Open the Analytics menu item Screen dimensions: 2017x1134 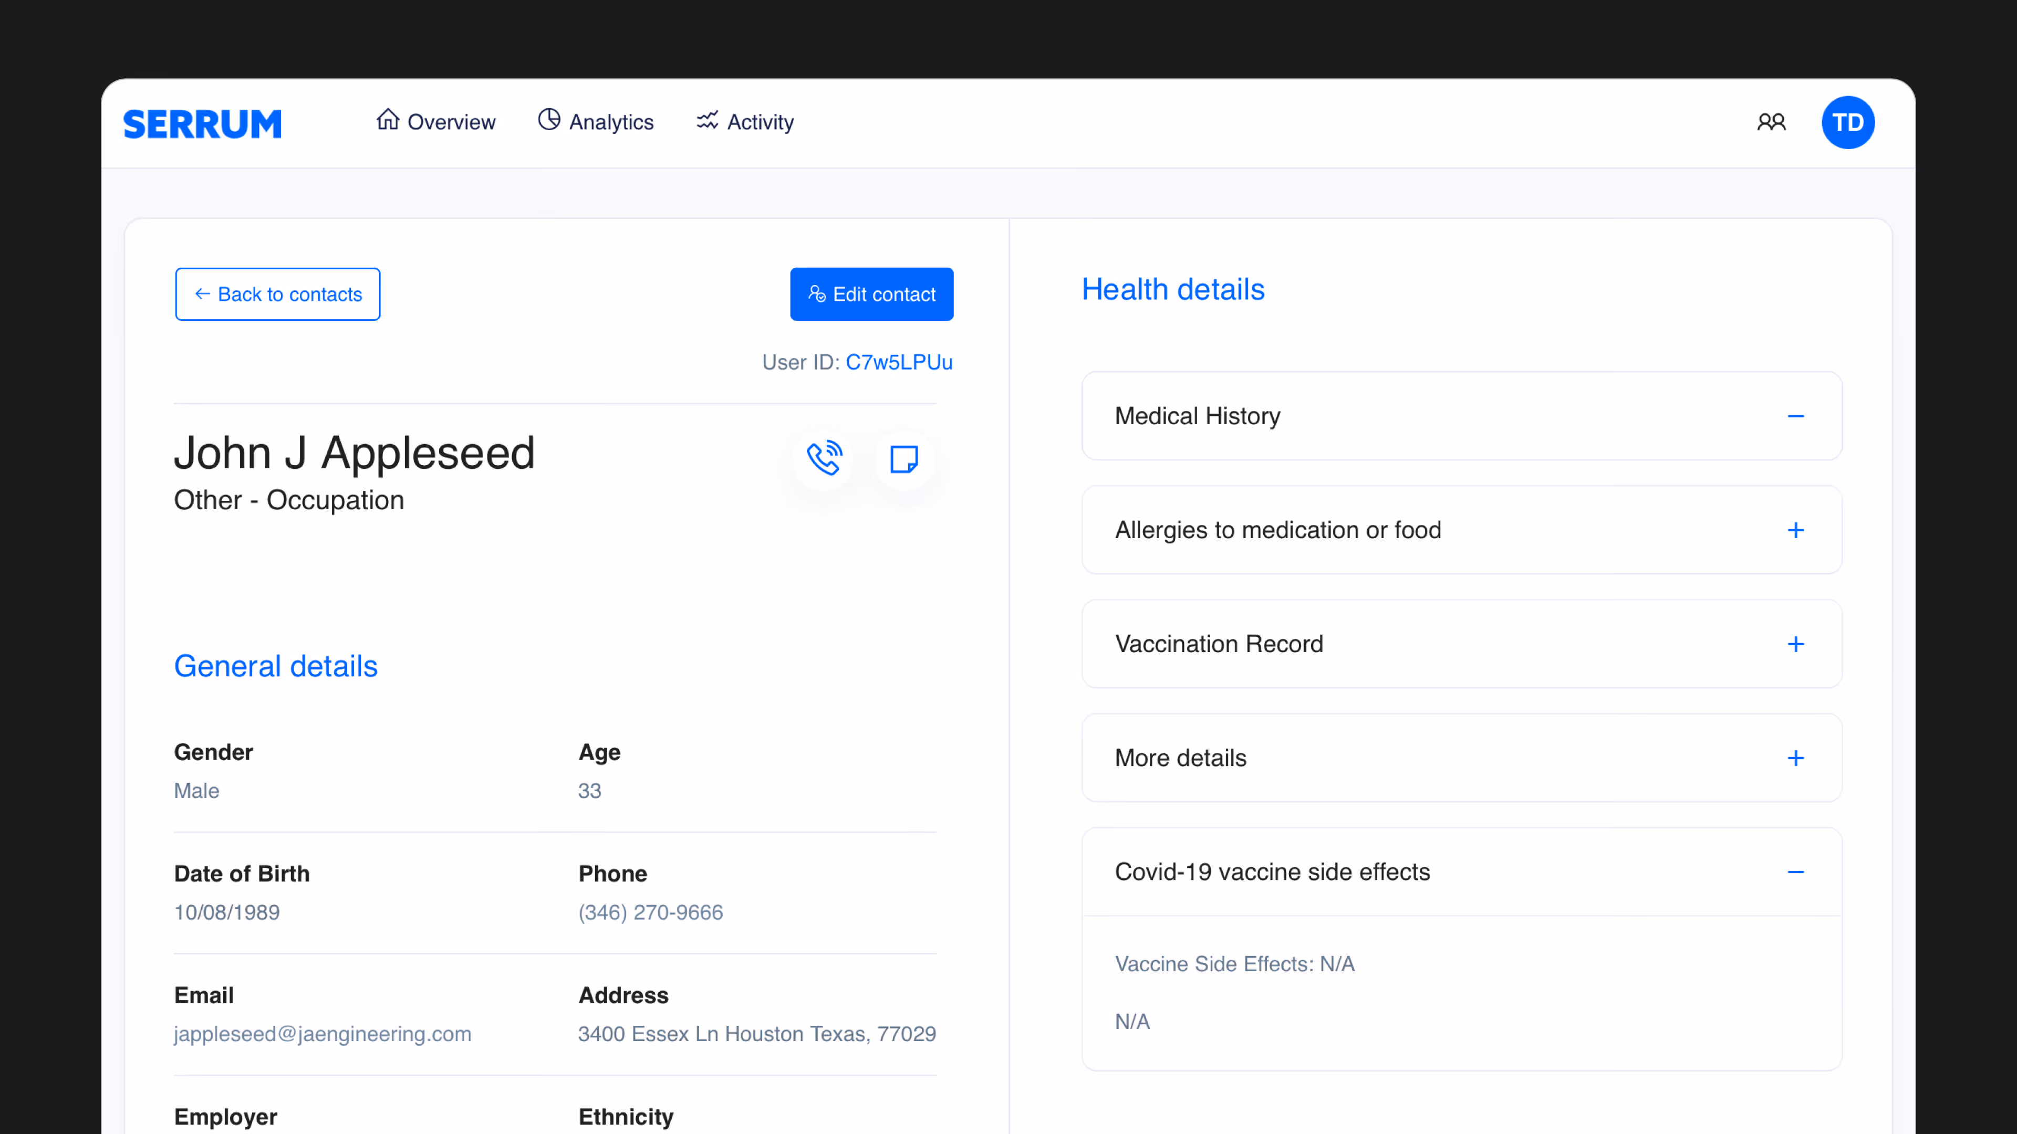click(611, 122)
